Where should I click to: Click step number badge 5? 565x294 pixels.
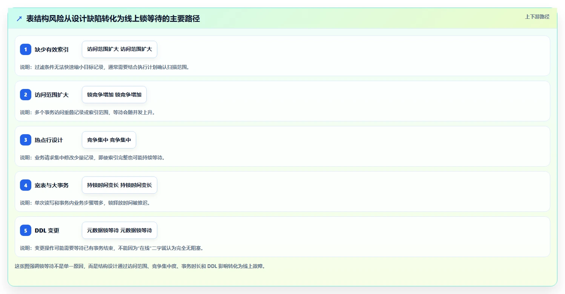[x=26, y=230]
